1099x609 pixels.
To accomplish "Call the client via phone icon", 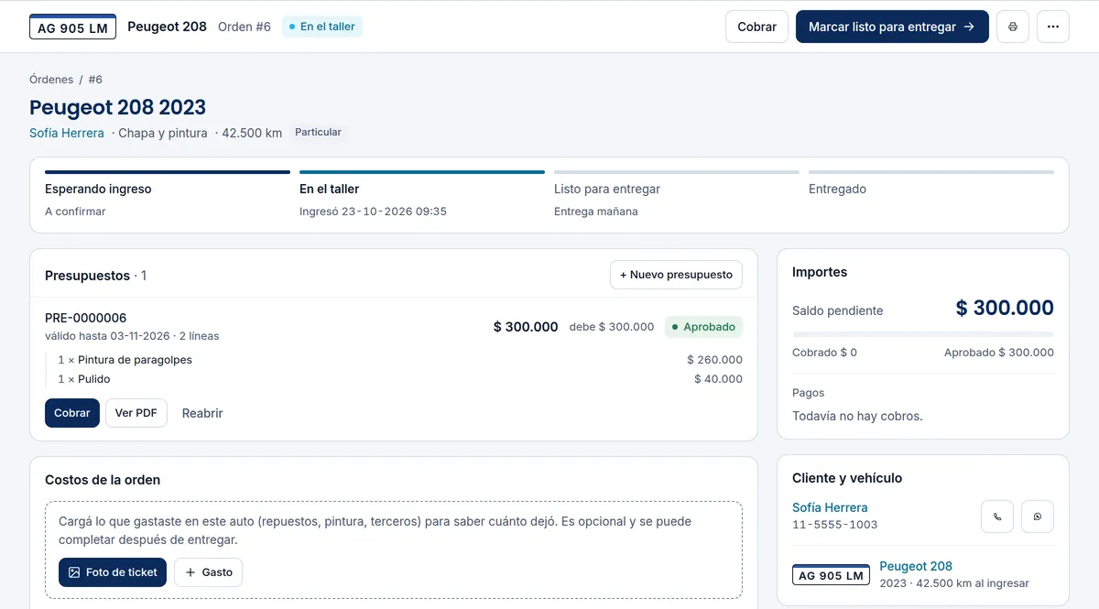I will click(997, 517).
